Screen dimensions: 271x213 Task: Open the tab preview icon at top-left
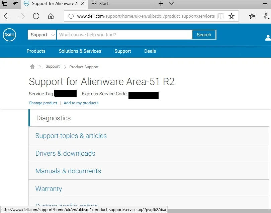[x=5, y=3]
